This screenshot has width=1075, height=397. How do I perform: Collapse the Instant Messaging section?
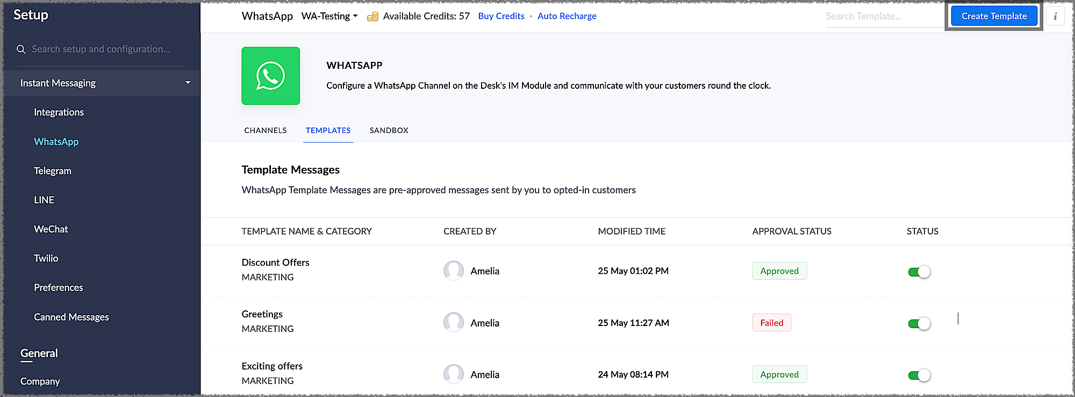point(188,83)
